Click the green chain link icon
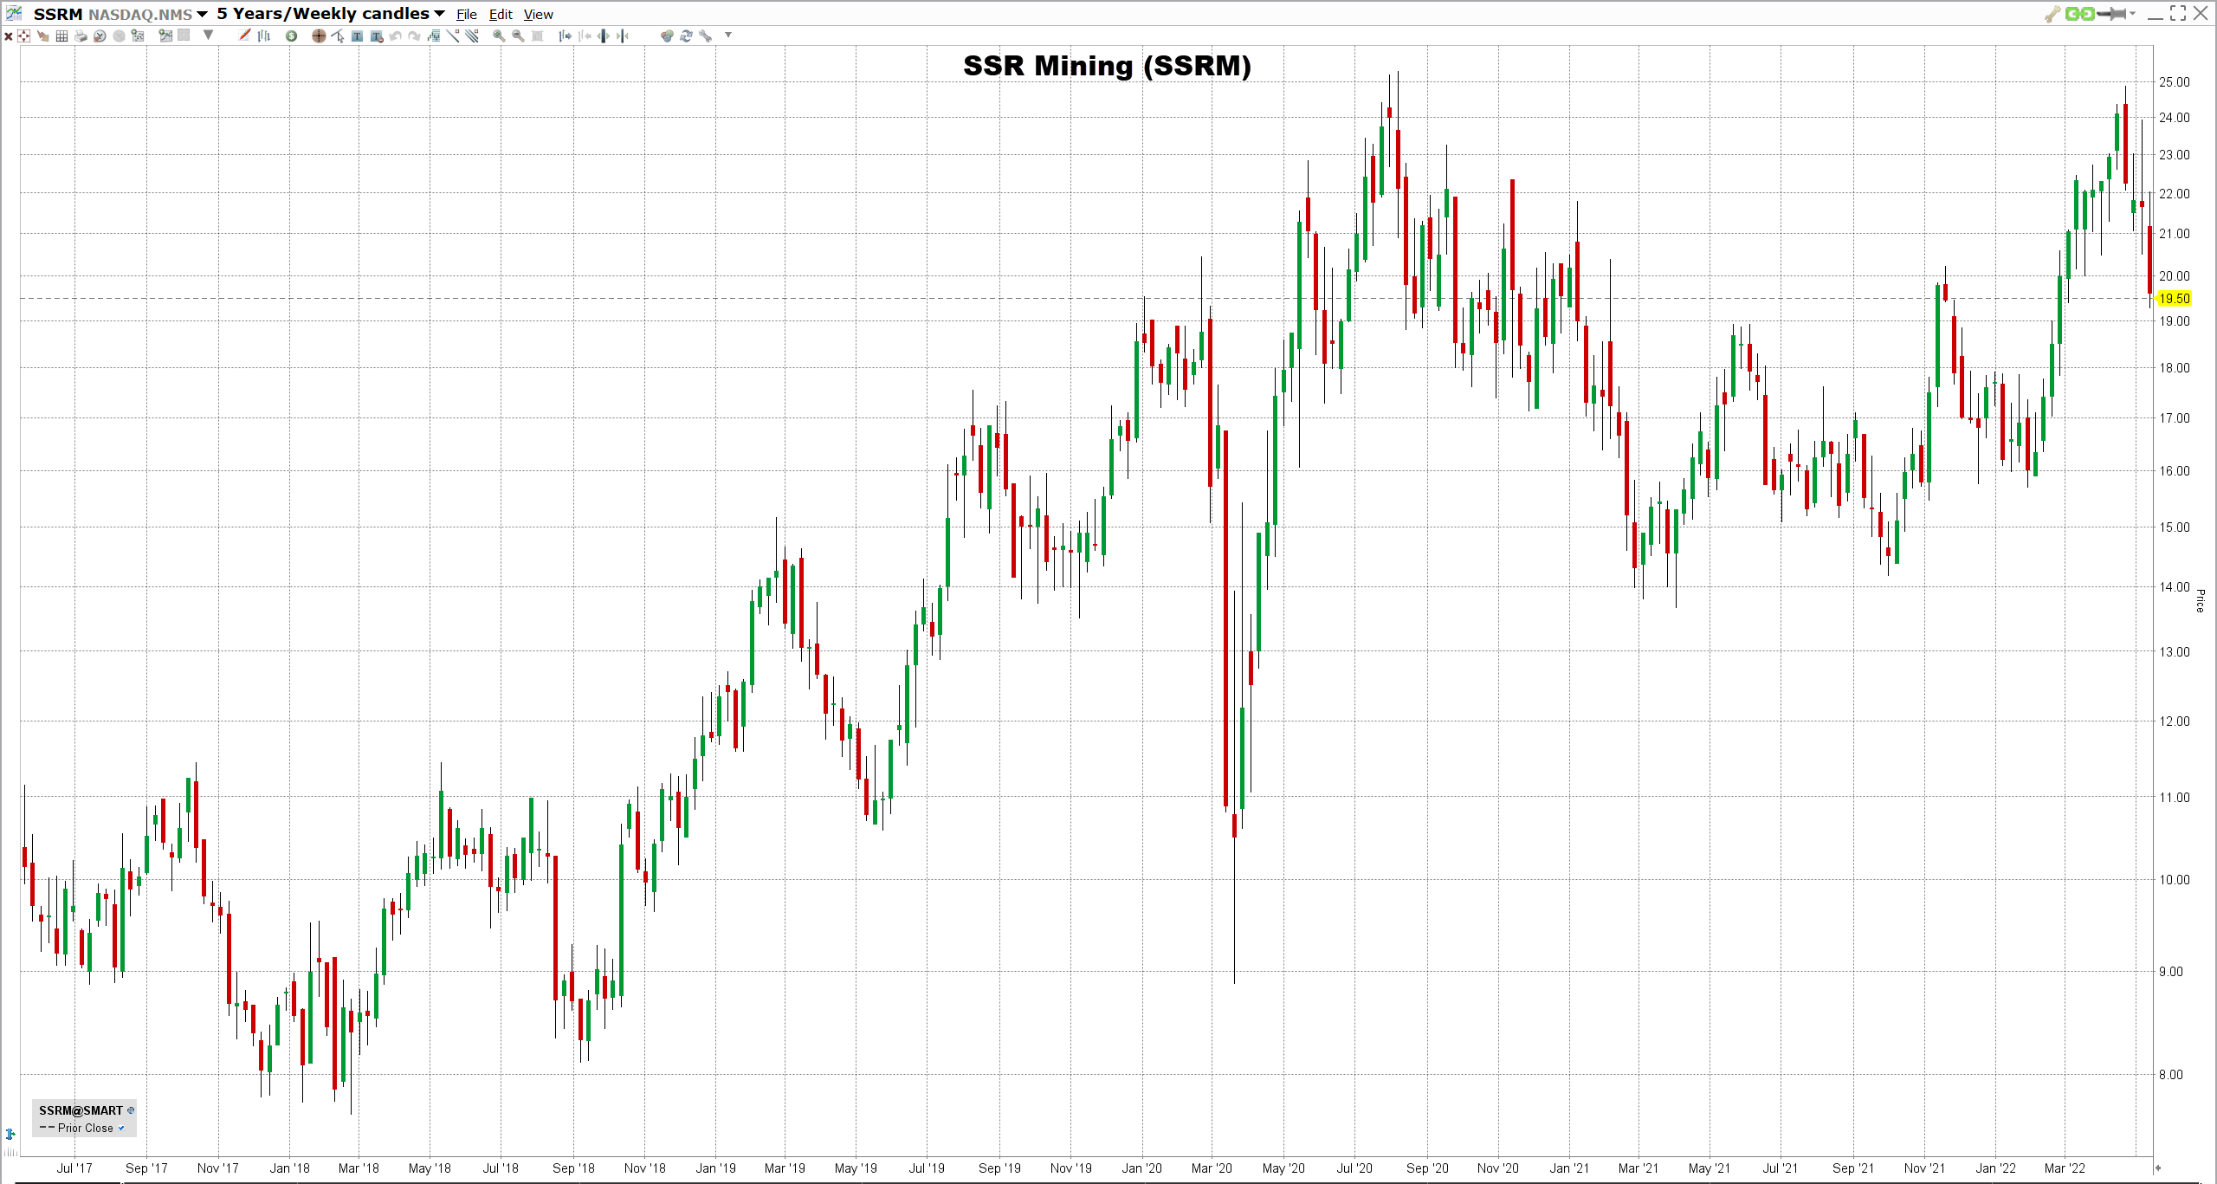2217x1184 pixels. coord(2079,14)
